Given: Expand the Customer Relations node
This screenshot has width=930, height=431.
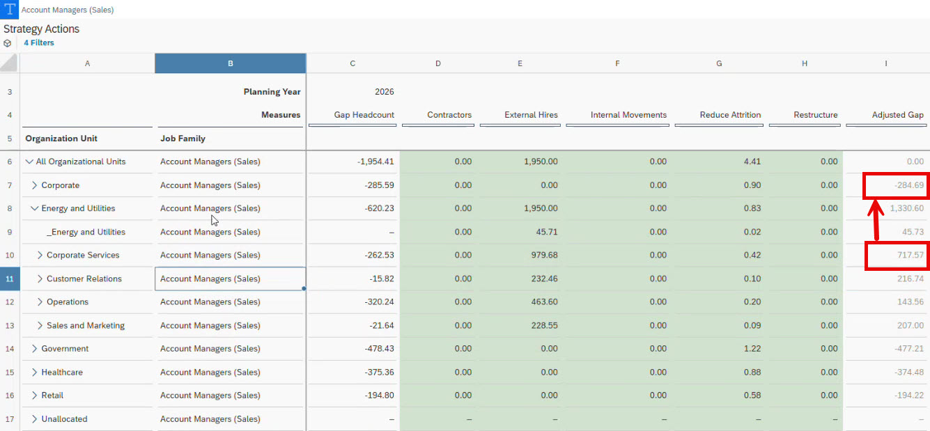Looking at the screenshot, I should (40, 279).
